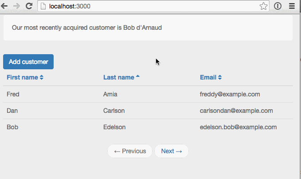The width and height of the screenshot is (301, 179).
Task: Click the circular extension icon beside the star
Action: click(x=278, y=6)
